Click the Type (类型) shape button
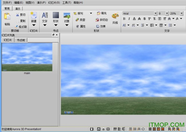 coord(80,20)
